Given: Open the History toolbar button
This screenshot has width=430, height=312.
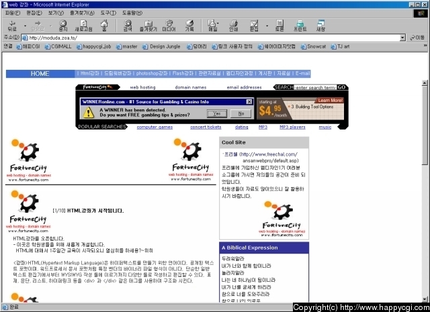Looking at the screenshot, I should [x=189, y=25].
